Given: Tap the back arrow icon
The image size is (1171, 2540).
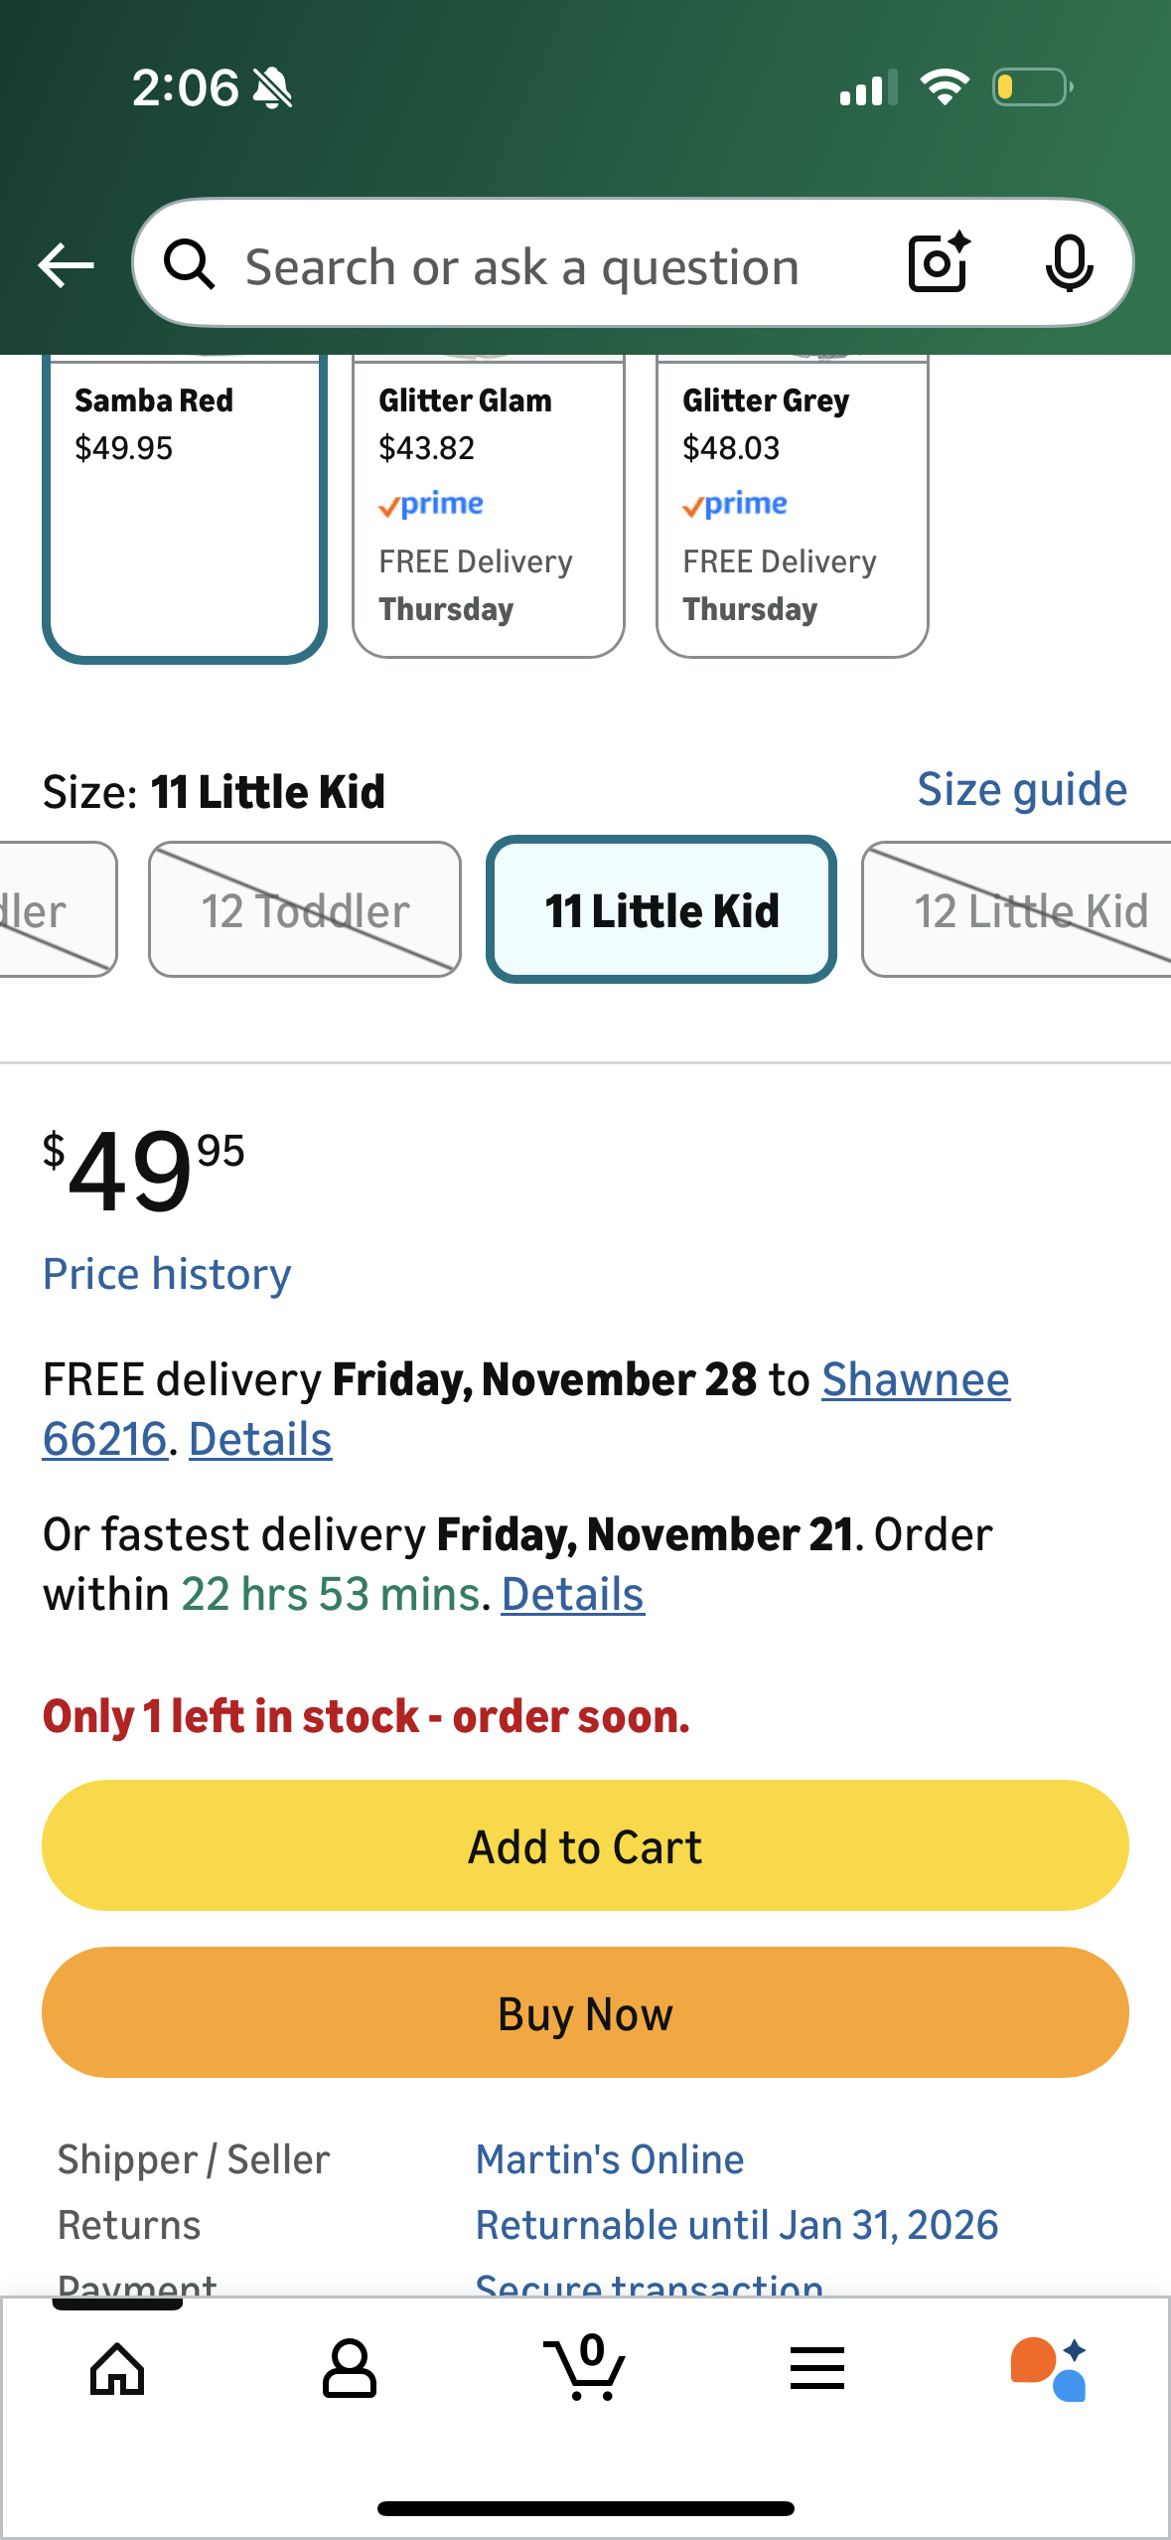Looking at the screenshot, I should click(66, 265).
